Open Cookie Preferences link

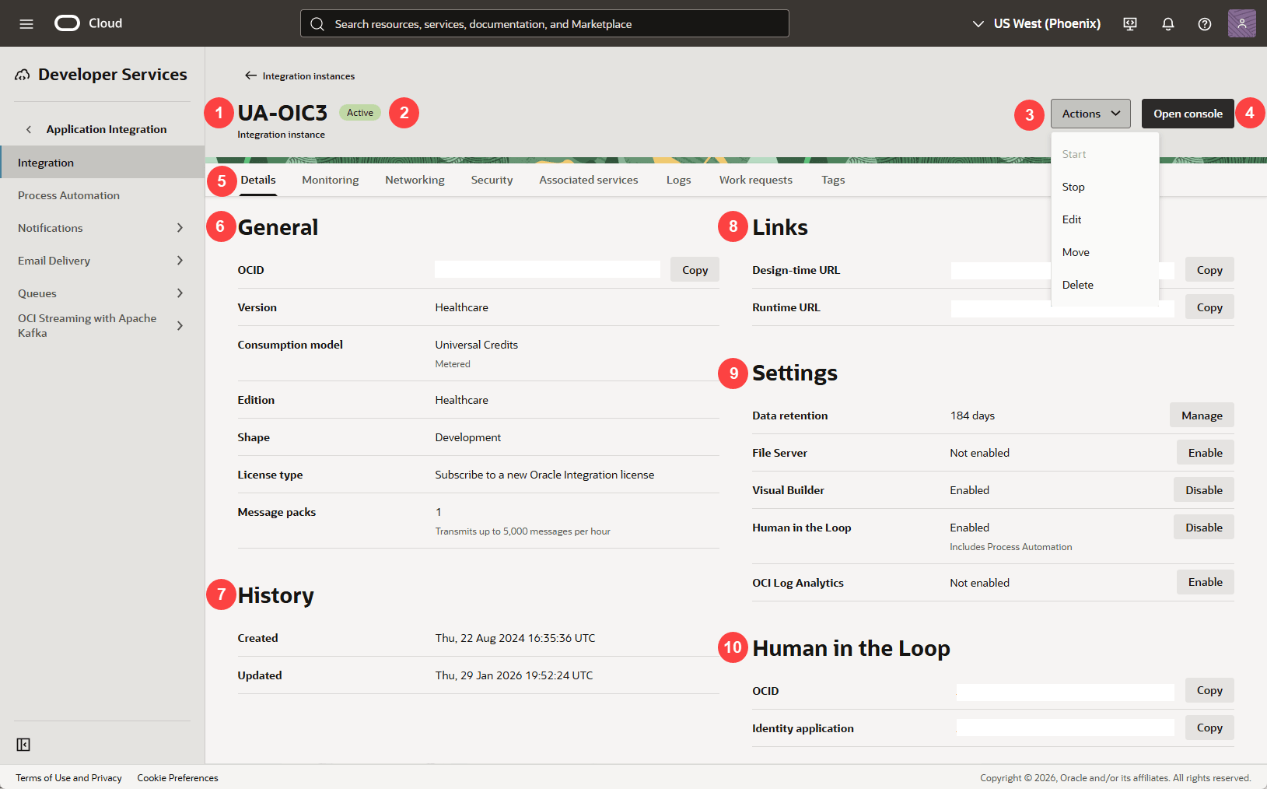click(x=178, y=778)
